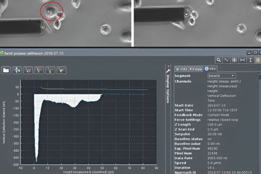Click the left microscope image with circled cell

click(65, 23)
